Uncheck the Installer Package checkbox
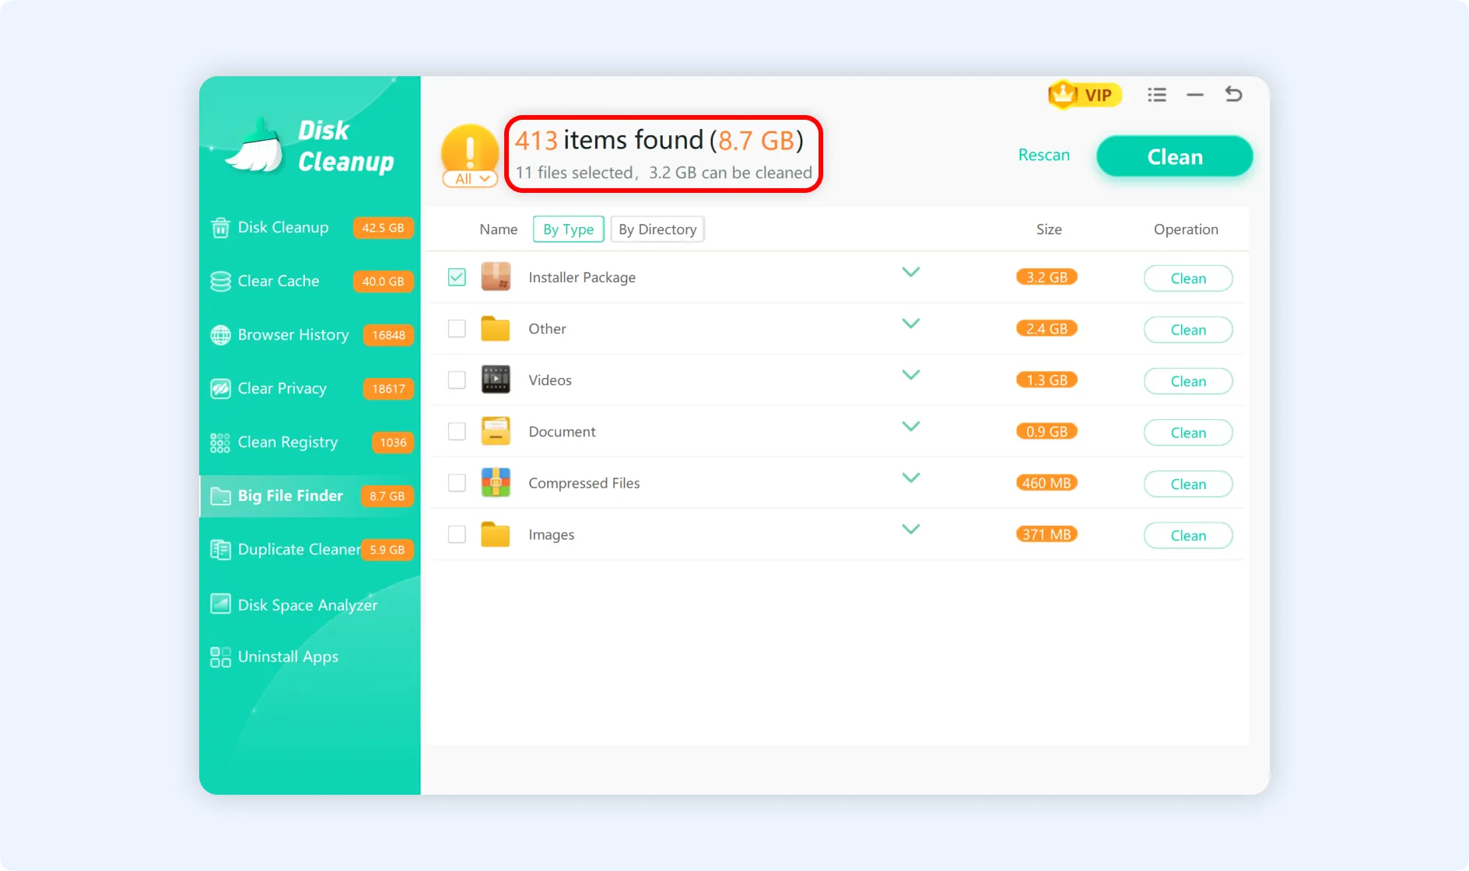The height and width of the screenshot is (871, 1469). (x=457, y=277)
